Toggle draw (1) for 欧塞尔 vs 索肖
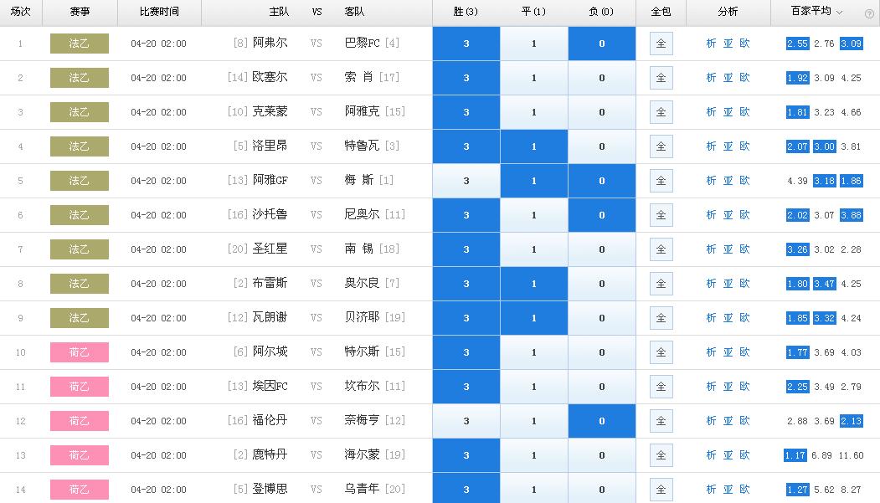The height and width of the screenshot is (503, 880). pyautogui.click(x=533, y=78)
